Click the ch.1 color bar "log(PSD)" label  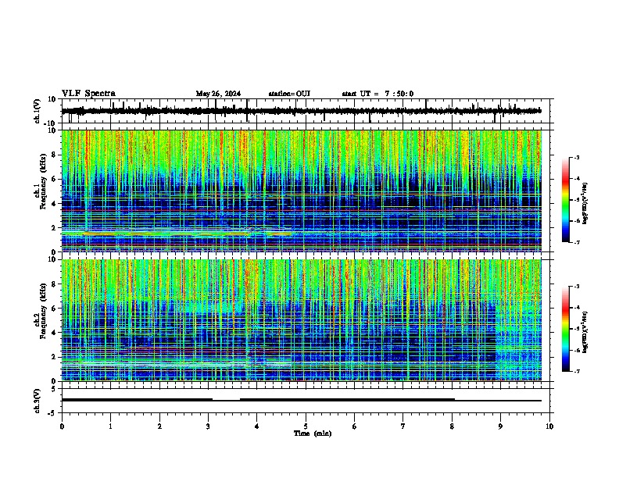pos(585,204)
